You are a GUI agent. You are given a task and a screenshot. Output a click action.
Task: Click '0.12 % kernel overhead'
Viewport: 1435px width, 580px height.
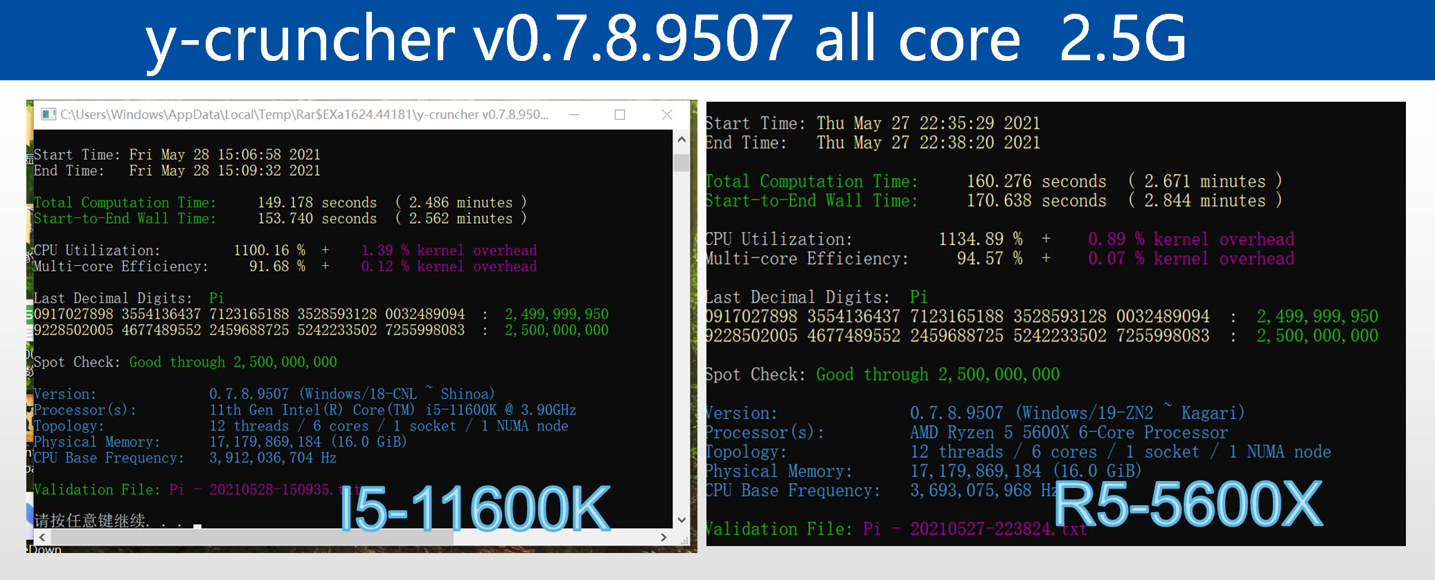449,266
